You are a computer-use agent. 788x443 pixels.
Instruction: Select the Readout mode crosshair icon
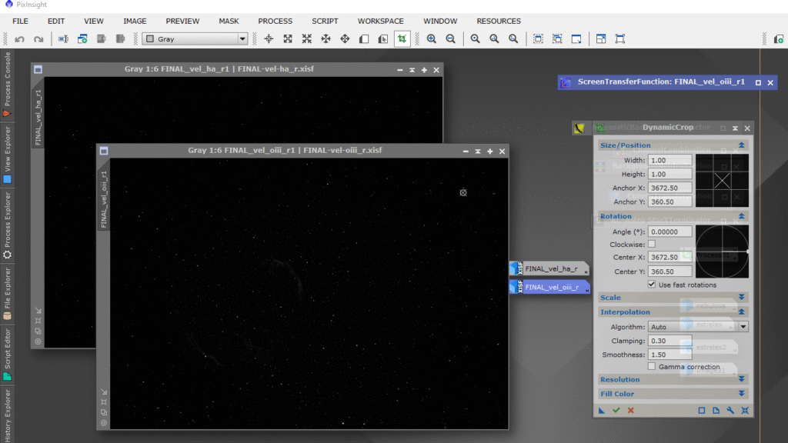tap(269, 39)
